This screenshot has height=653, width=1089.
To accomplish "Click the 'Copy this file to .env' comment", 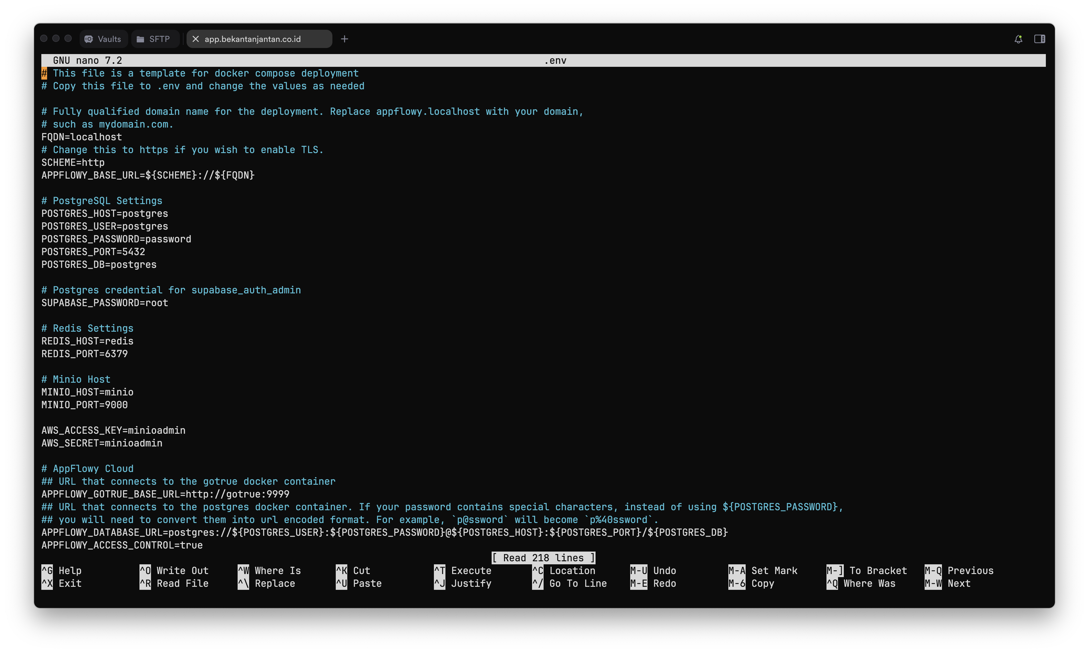I will pos(203,86).
